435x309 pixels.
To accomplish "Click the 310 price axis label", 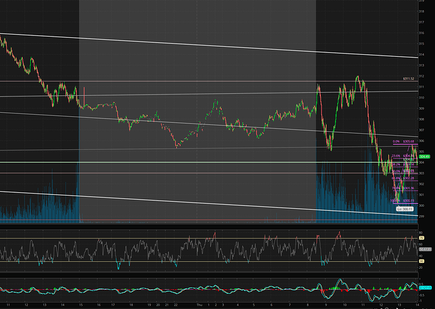I will click(x=421, y=98).
